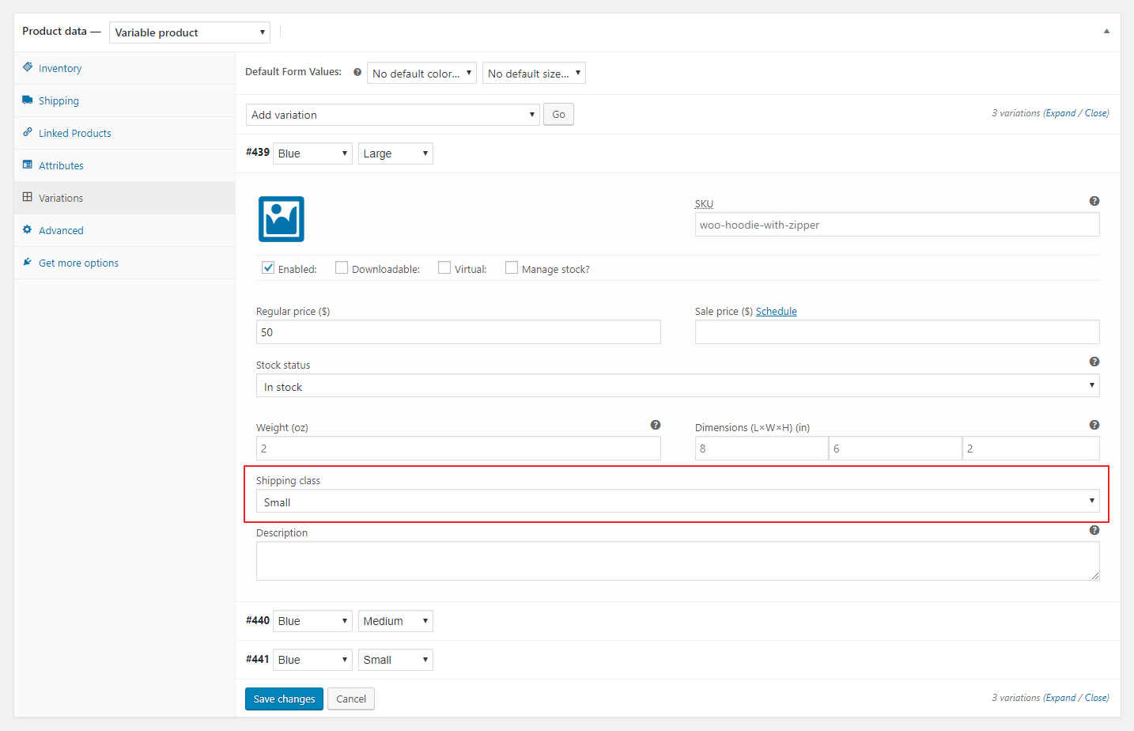Check the Downloadable checkbox
The width and height of the screenshot is (1134, 731).
point(341,267)
